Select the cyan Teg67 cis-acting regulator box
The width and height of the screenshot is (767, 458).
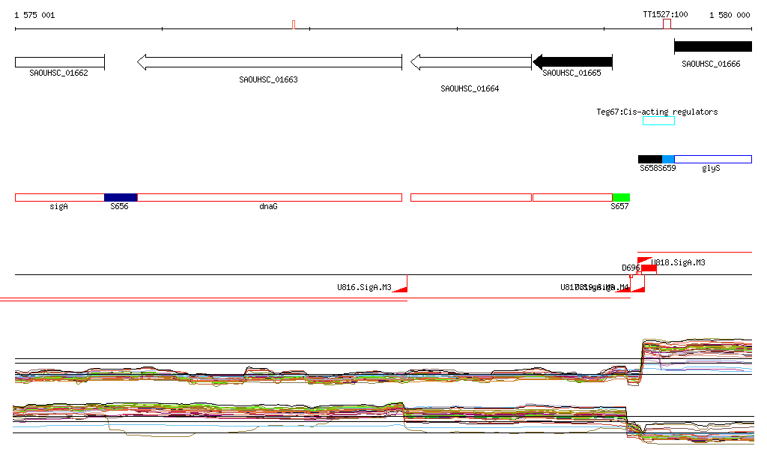coord(658,121)
